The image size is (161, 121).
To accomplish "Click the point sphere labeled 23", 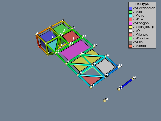I will click(119, 67).
